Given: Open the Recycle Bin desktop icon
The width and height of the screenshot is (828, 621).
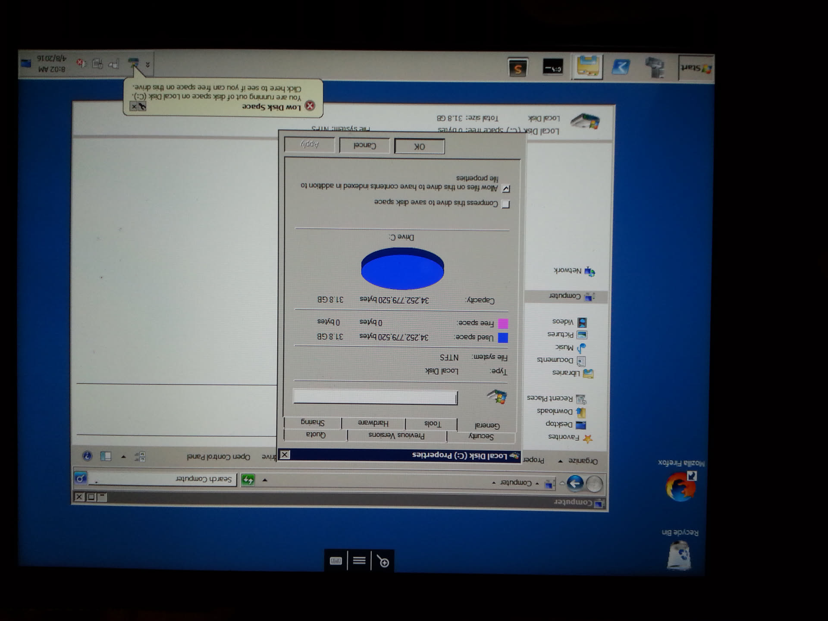Looking at the screenshot, I should pos(679,556).
